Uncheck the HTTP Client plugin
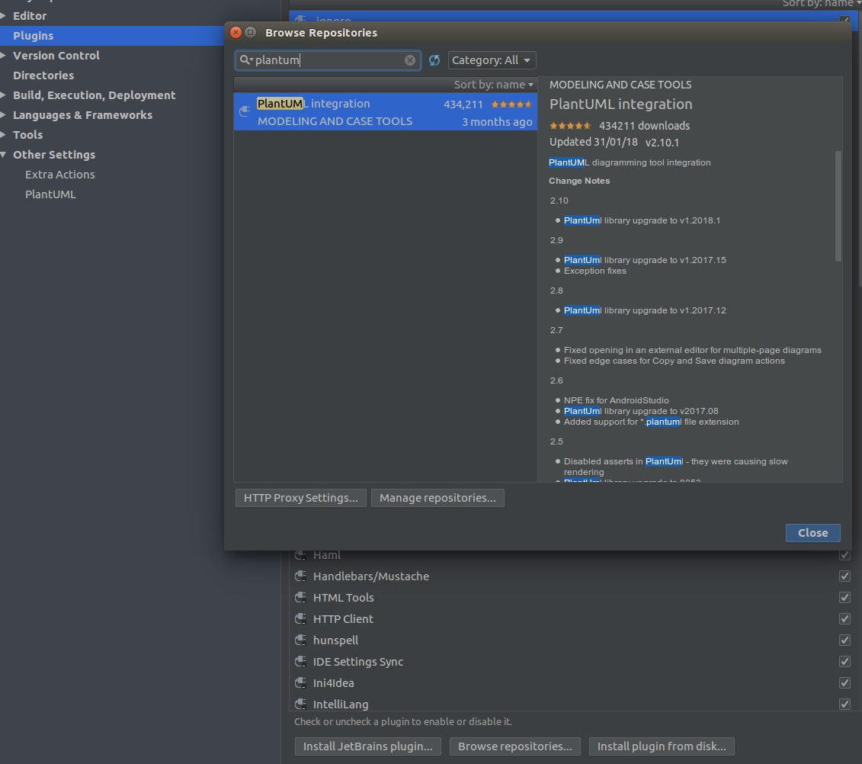This screenshot has width=862, height=764. (844, 619)
